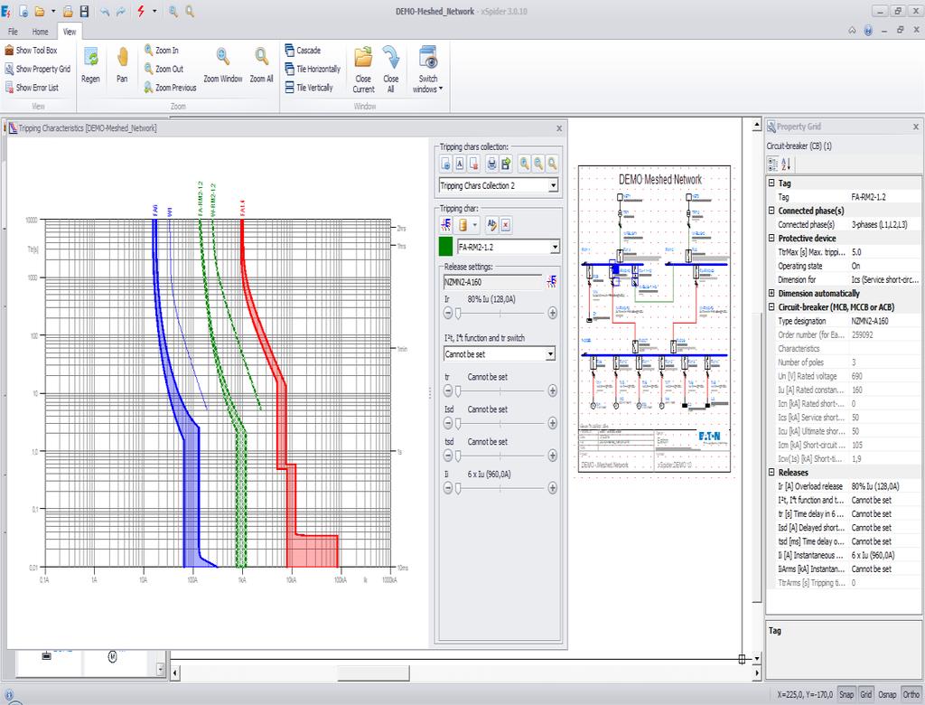The height and width of the screenshot is (705, 925).
Task: Close the Tripping Characteristics panel
Action: coord(559,128)
